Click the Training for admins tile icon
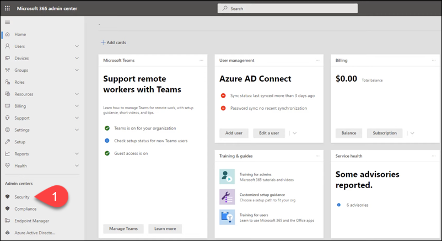The height and width of the screenshot is (241, 442). (x=227, y=176)
